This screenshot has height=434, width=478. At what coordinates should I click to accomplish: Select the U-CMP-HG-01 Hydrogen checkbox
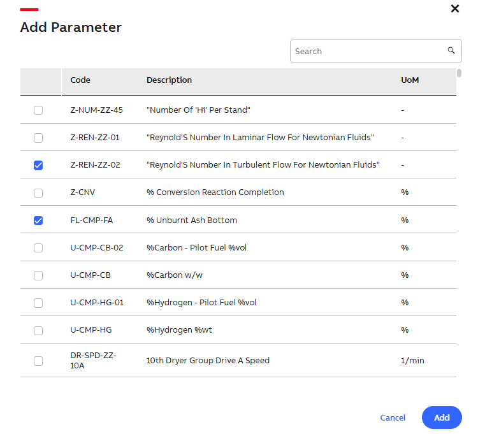(x=38, y=303)
